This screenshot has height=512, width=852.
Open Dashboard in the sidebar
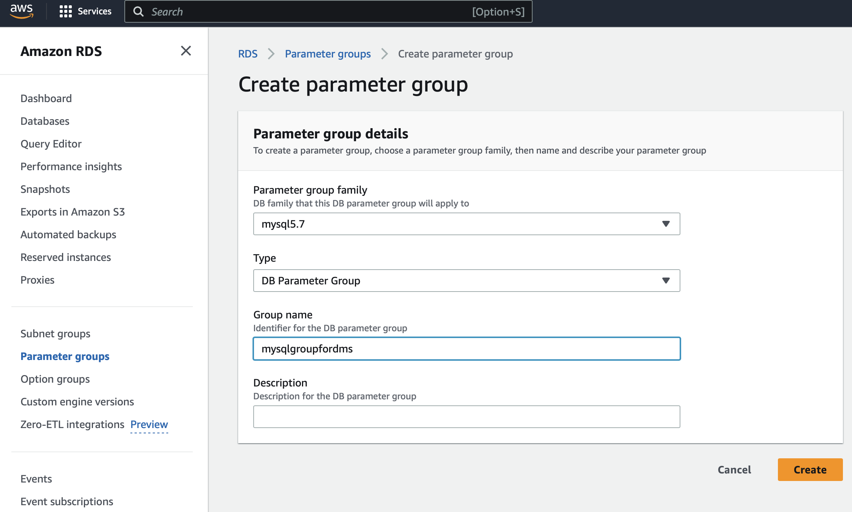tap(46, 98)
